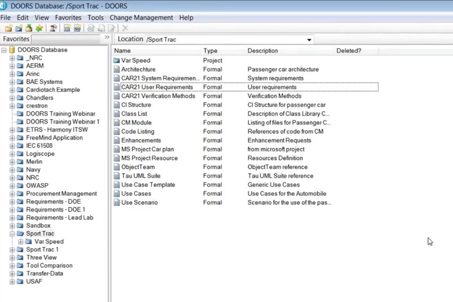Select the CAR21 System Requirements module name
The width and height of the screenshot is (453, 302).
pyautogui.click(x=160, y=78)
